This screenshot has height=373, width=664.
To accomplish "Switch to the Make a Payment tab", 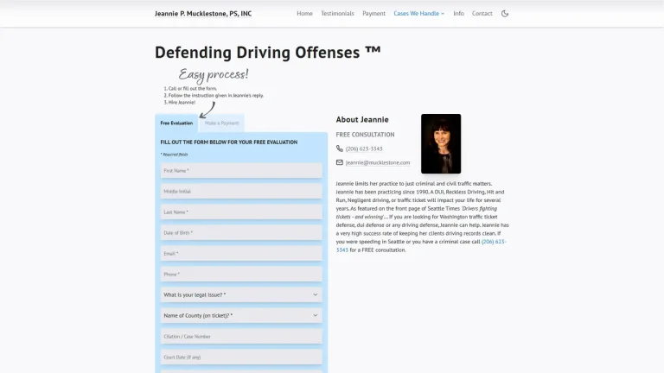I will (222, 123).
